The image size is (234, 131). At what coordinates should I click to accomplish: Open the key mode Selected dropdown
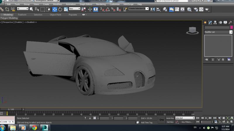click(185, 118)
